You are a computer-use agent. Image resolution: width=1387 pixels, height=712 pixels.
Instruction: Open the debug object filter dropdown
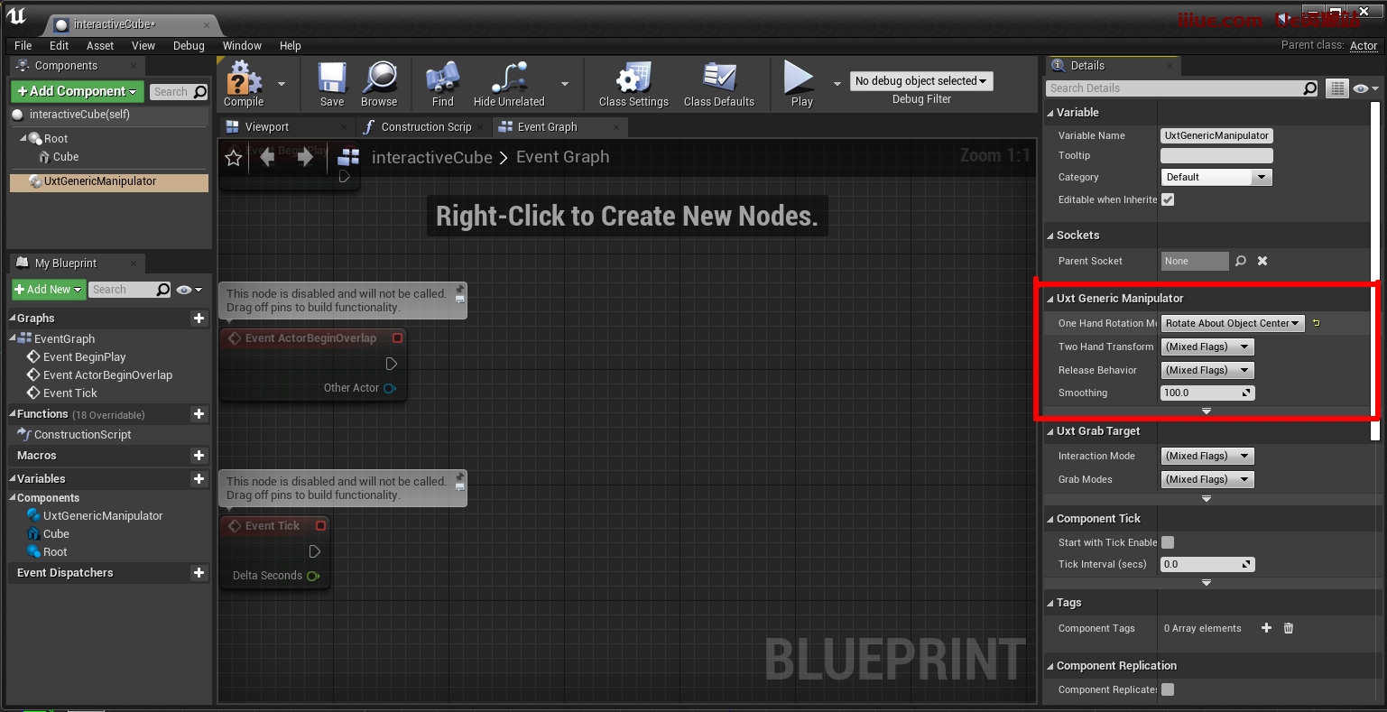(x=920, y=81)
